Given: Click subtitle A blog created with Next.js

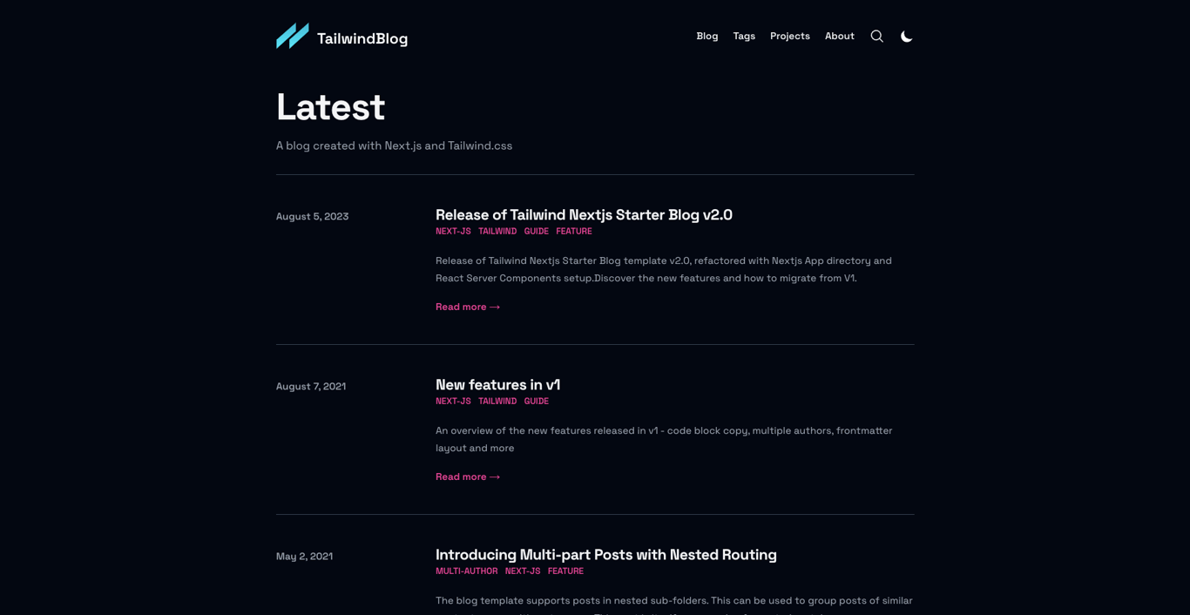Looking at the screenshot, I should (x=394, y=145).
